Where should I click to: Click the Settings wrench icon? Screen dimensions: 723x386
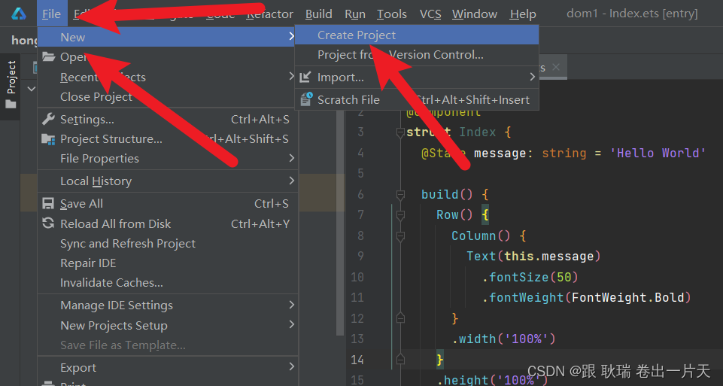[48, 119]
